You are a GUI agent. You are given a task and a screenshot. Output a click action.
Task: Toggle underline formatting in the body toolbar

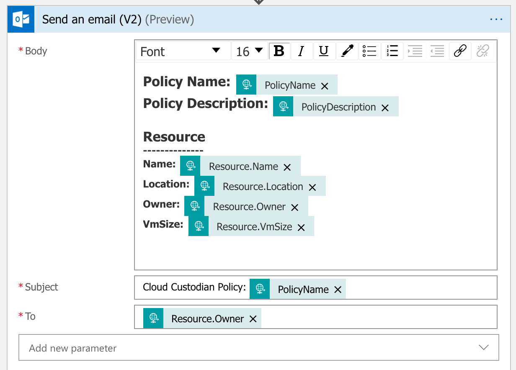point(323,51)
